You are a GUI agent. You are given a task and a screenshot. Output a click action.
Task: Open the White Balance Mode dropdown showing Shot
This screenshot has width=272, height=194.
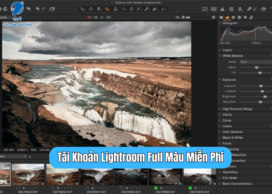256,62
